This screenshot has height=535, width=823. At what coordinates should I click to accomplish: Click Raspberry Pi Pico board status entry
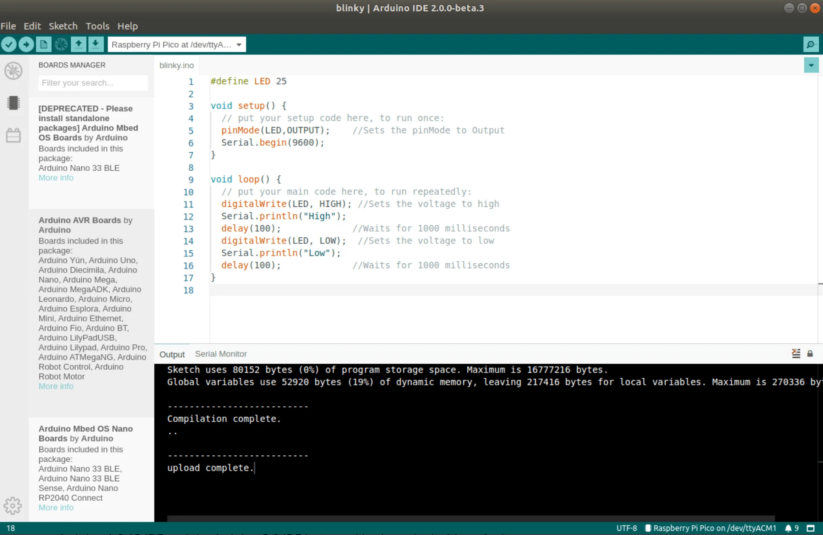point(711,528)
